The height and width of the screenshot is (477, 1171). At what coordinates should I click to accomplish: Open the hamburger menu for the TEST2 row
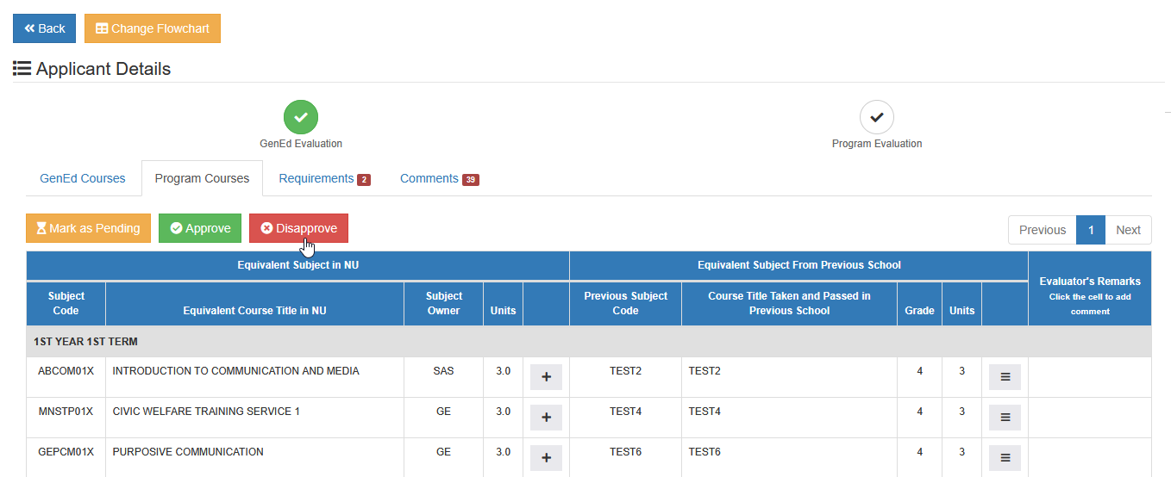[1005, 377]
